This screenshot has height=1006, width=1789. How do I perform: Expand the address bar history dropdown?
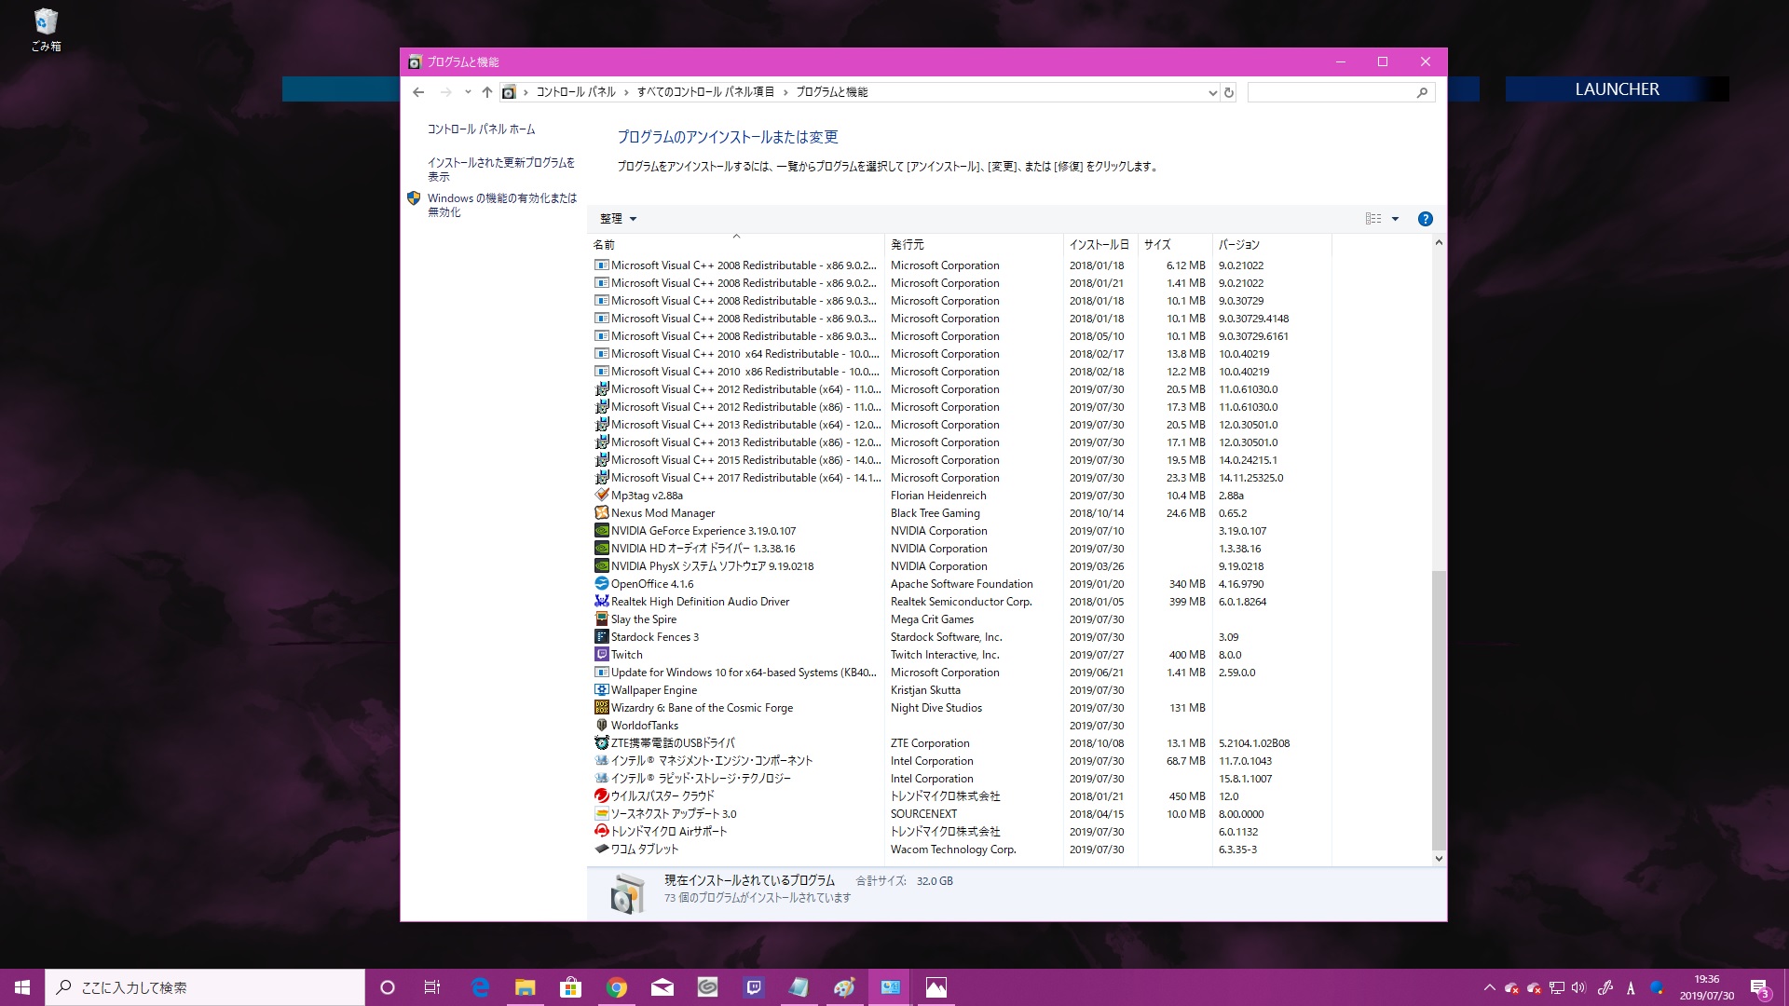click(x=1212, y=92)
